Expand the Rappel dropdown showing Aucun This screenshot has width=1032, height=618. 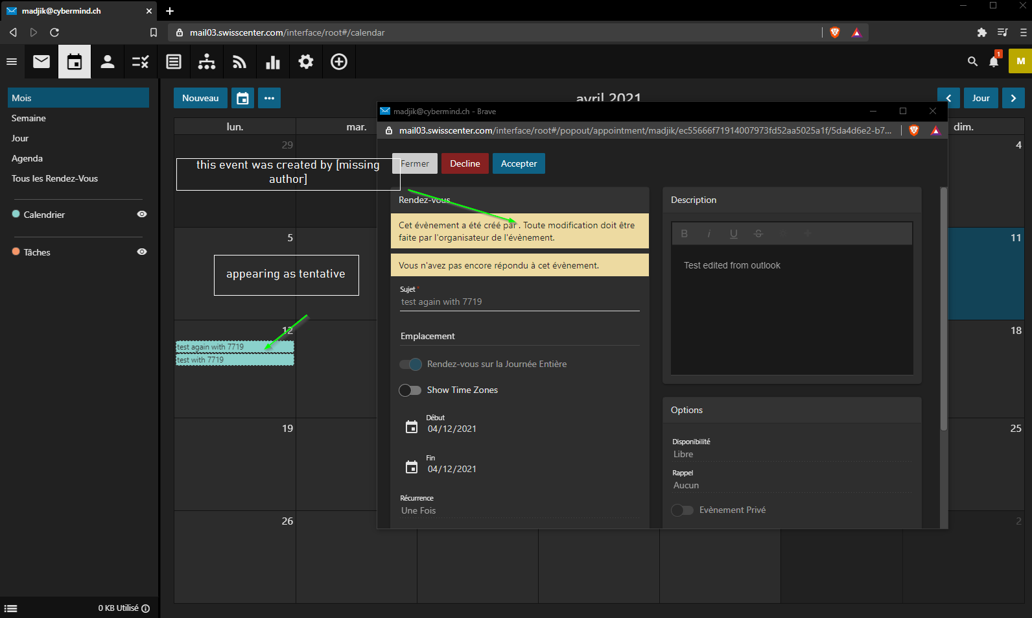pos(791,485)
